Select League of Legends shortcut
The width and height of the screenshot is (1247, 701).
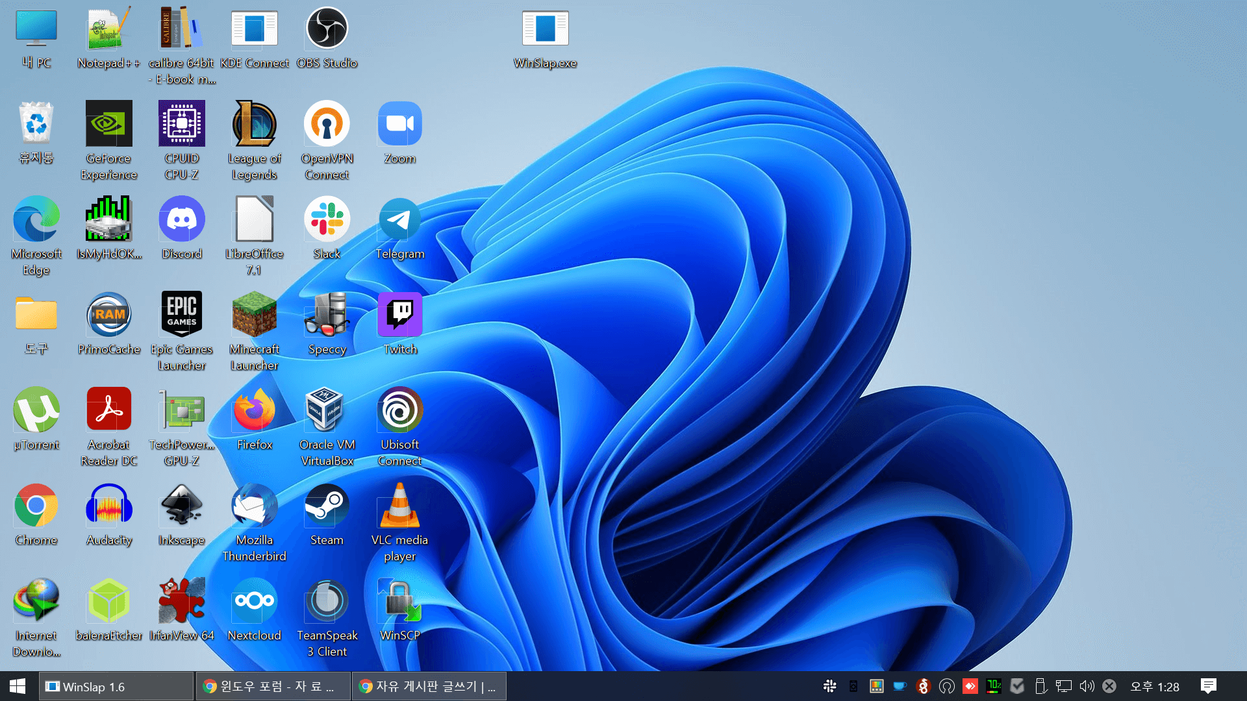pyautogui.click(x=255, y=140)
